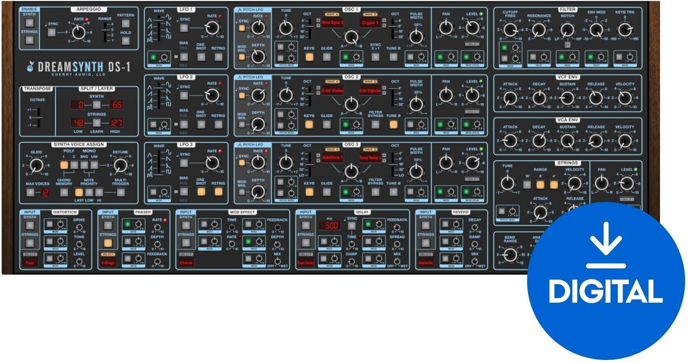Open the OSC 2 Wave A 8-bit Violas selector
Image resolution: width=688 pixels, height=362 pixels.
click(332, 90)
